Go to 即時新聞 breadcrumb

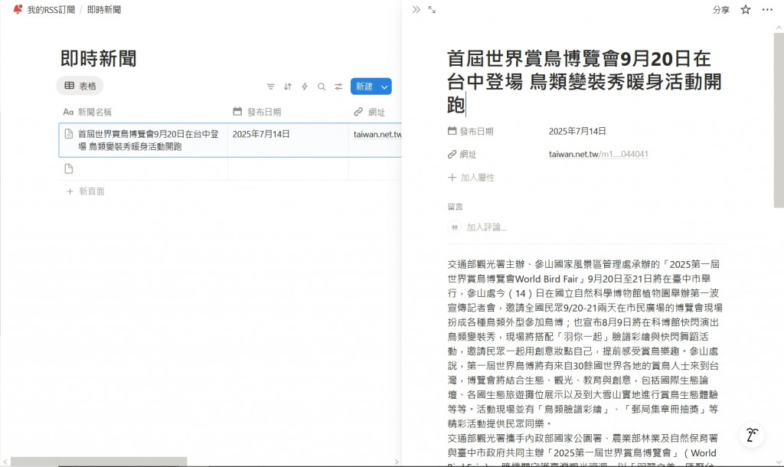click(104, 9)
